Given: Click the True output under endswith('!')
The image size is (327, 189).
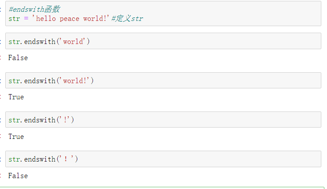Looking at the screenshot, I should point(16,136).
